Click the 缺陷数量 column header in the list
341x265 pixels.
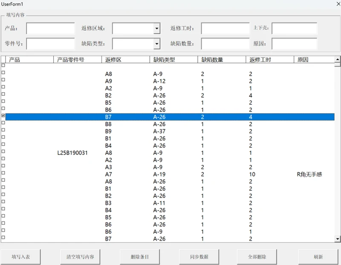click(x=222, y=60)
